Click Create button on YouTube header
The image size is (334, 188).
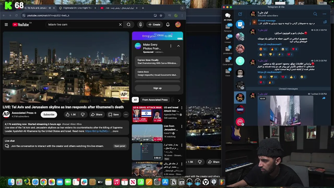(154, 25)
